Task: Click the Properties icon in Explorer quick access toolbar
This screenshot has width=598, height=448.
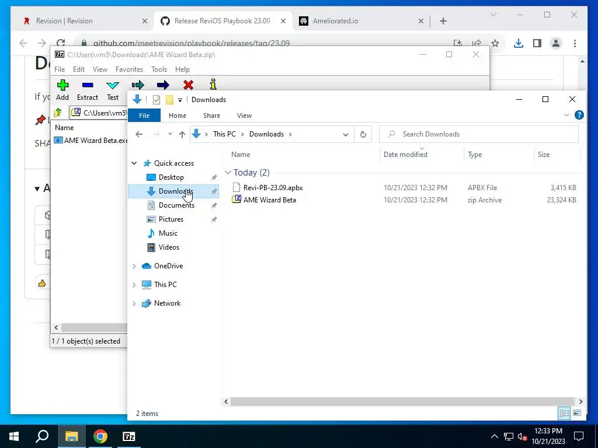Action: coord(157,100)
